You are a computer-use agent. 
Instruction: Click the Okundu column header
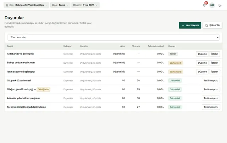(135, 46)
